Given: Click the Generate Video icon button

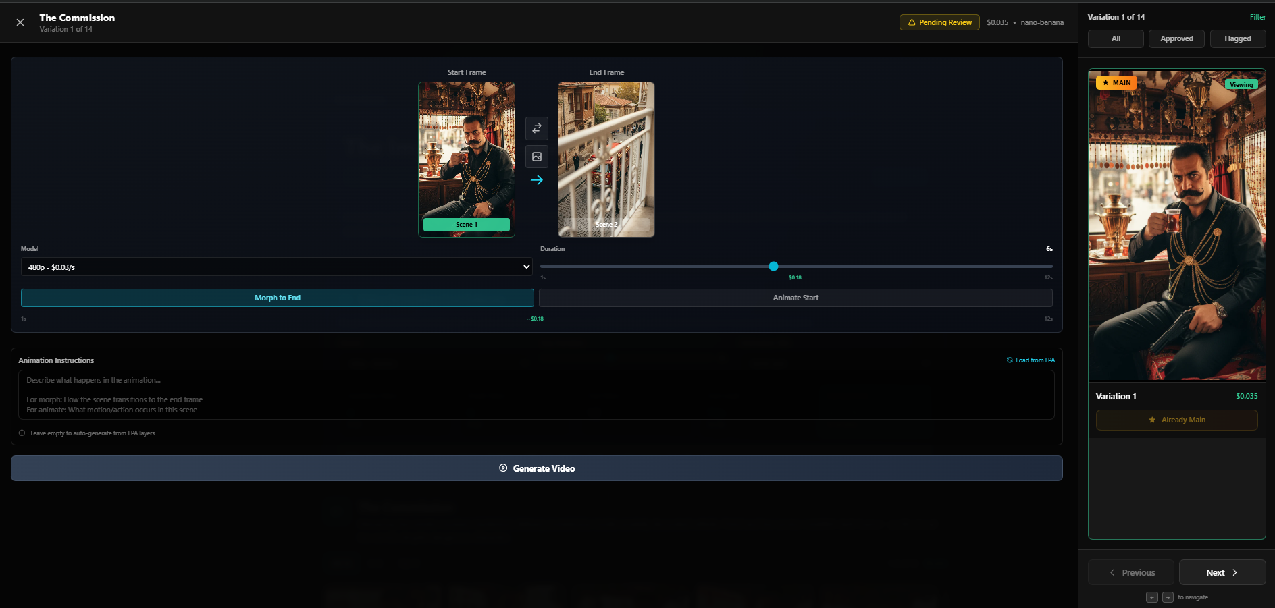Looking at the screenshot, I should (x=502, y=468).
